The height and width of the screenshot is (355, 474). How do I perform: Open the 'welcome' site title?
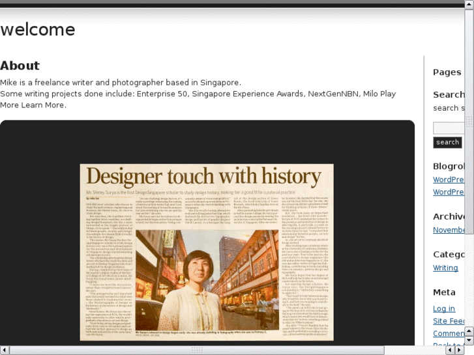(x=38, y=30)
